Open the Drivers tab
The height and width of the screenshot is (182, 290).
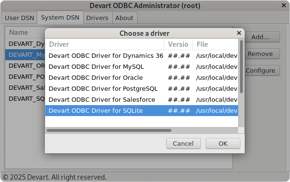98,18
